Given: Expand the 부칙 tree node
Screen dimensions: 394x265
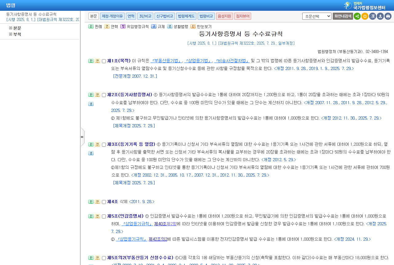Looking at the screenshot, I should [x=11, y=34].
